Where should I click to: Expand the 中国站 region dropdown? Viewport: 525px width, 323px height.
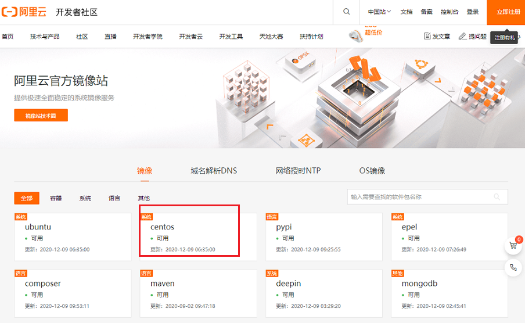pos(379,12)
